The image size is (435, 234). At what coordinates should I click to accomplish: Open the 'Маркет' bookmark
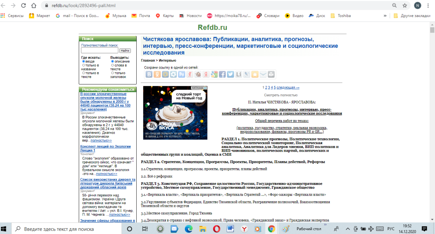point(39,16)
